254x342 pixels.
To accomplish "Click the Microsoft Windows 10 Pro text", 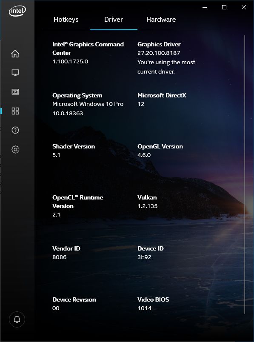I will pyautogui.click(x=88, y=104).
